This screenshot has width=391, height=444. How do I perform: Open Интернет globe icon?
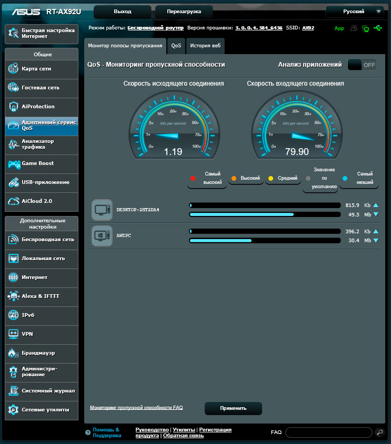(x=13, y=277)
